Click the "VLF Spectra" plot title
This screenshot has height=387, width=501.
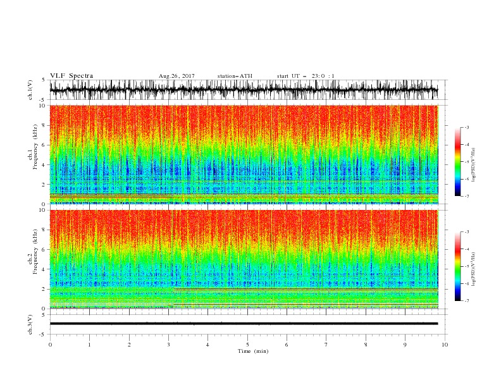coord(71,76)
